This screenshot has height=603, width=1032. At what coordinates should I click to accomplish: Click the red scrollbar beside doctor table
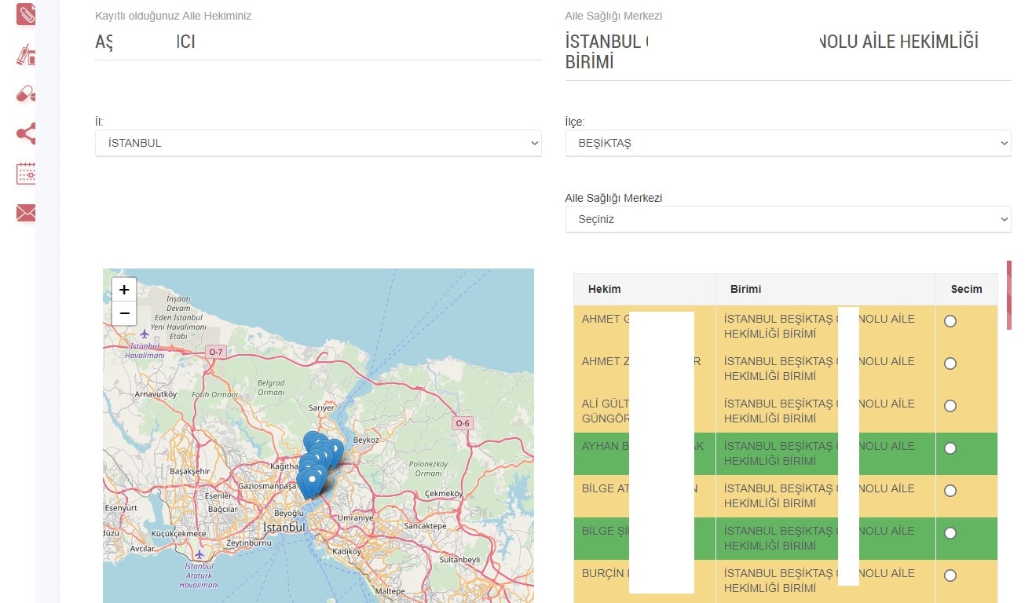1009,295
